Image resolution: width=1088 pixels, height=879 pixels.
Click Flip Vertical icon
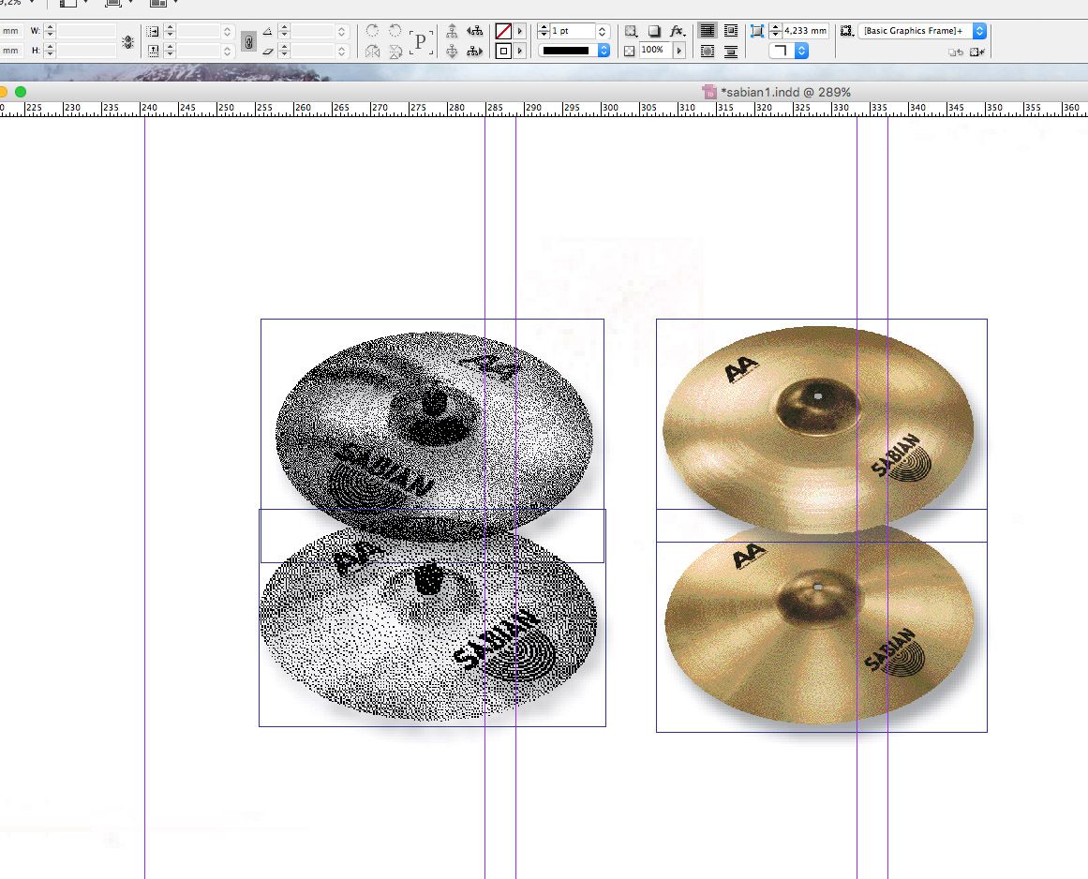pos(395,51)
